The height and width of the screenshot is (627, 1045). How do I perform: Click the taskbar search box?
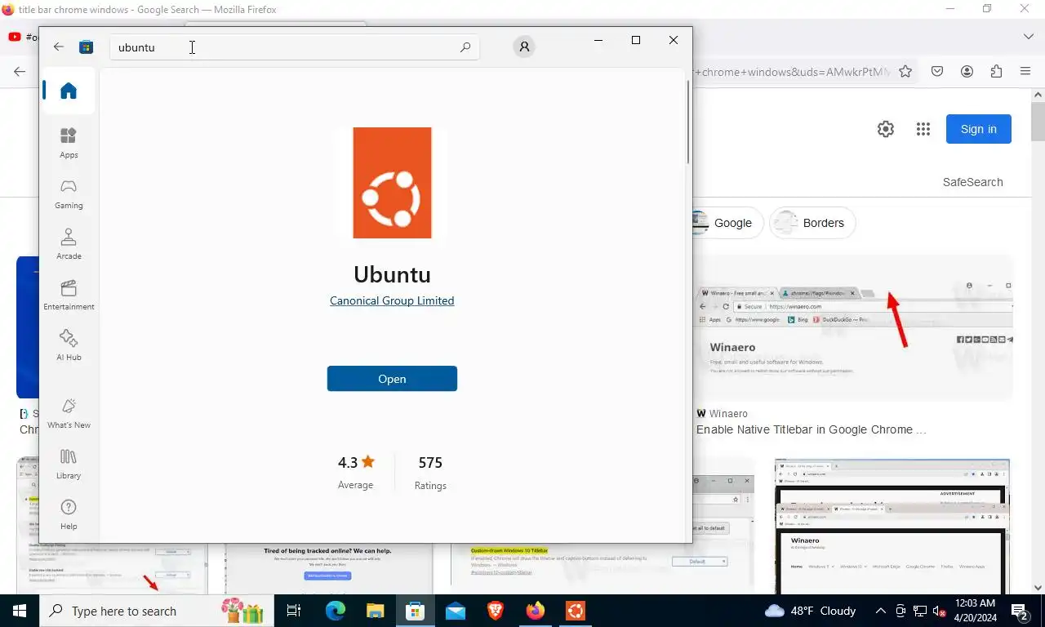tap(155, 611)
